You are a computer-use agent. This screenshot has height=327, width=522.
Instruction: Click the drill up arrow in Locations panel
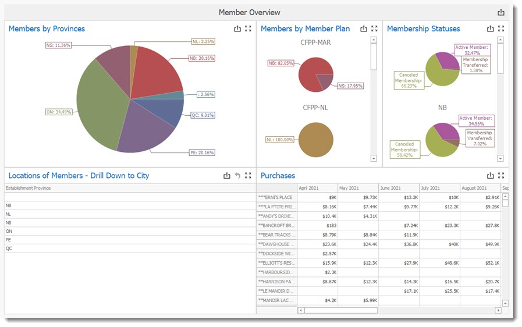pos(237,176)
